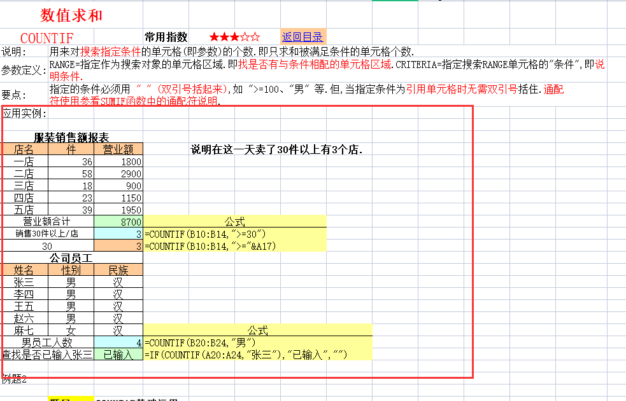The image size is (626, 401).
Task: Select the formula text =COUNTIF(B10:B14,">=30")
Action: pyautogui.click(x=205, y=234)
